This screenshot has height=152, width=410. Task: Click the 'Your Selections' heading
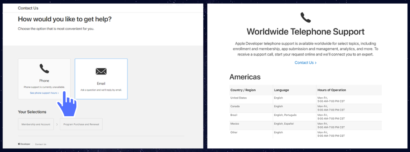click(x=32, y=112)
